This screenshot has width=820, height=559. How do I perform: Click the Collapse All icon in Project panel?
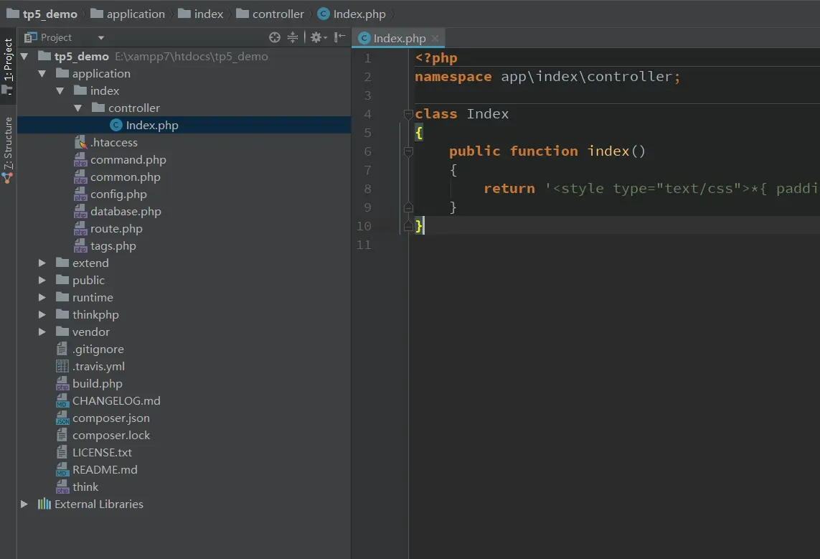[293, 37]
